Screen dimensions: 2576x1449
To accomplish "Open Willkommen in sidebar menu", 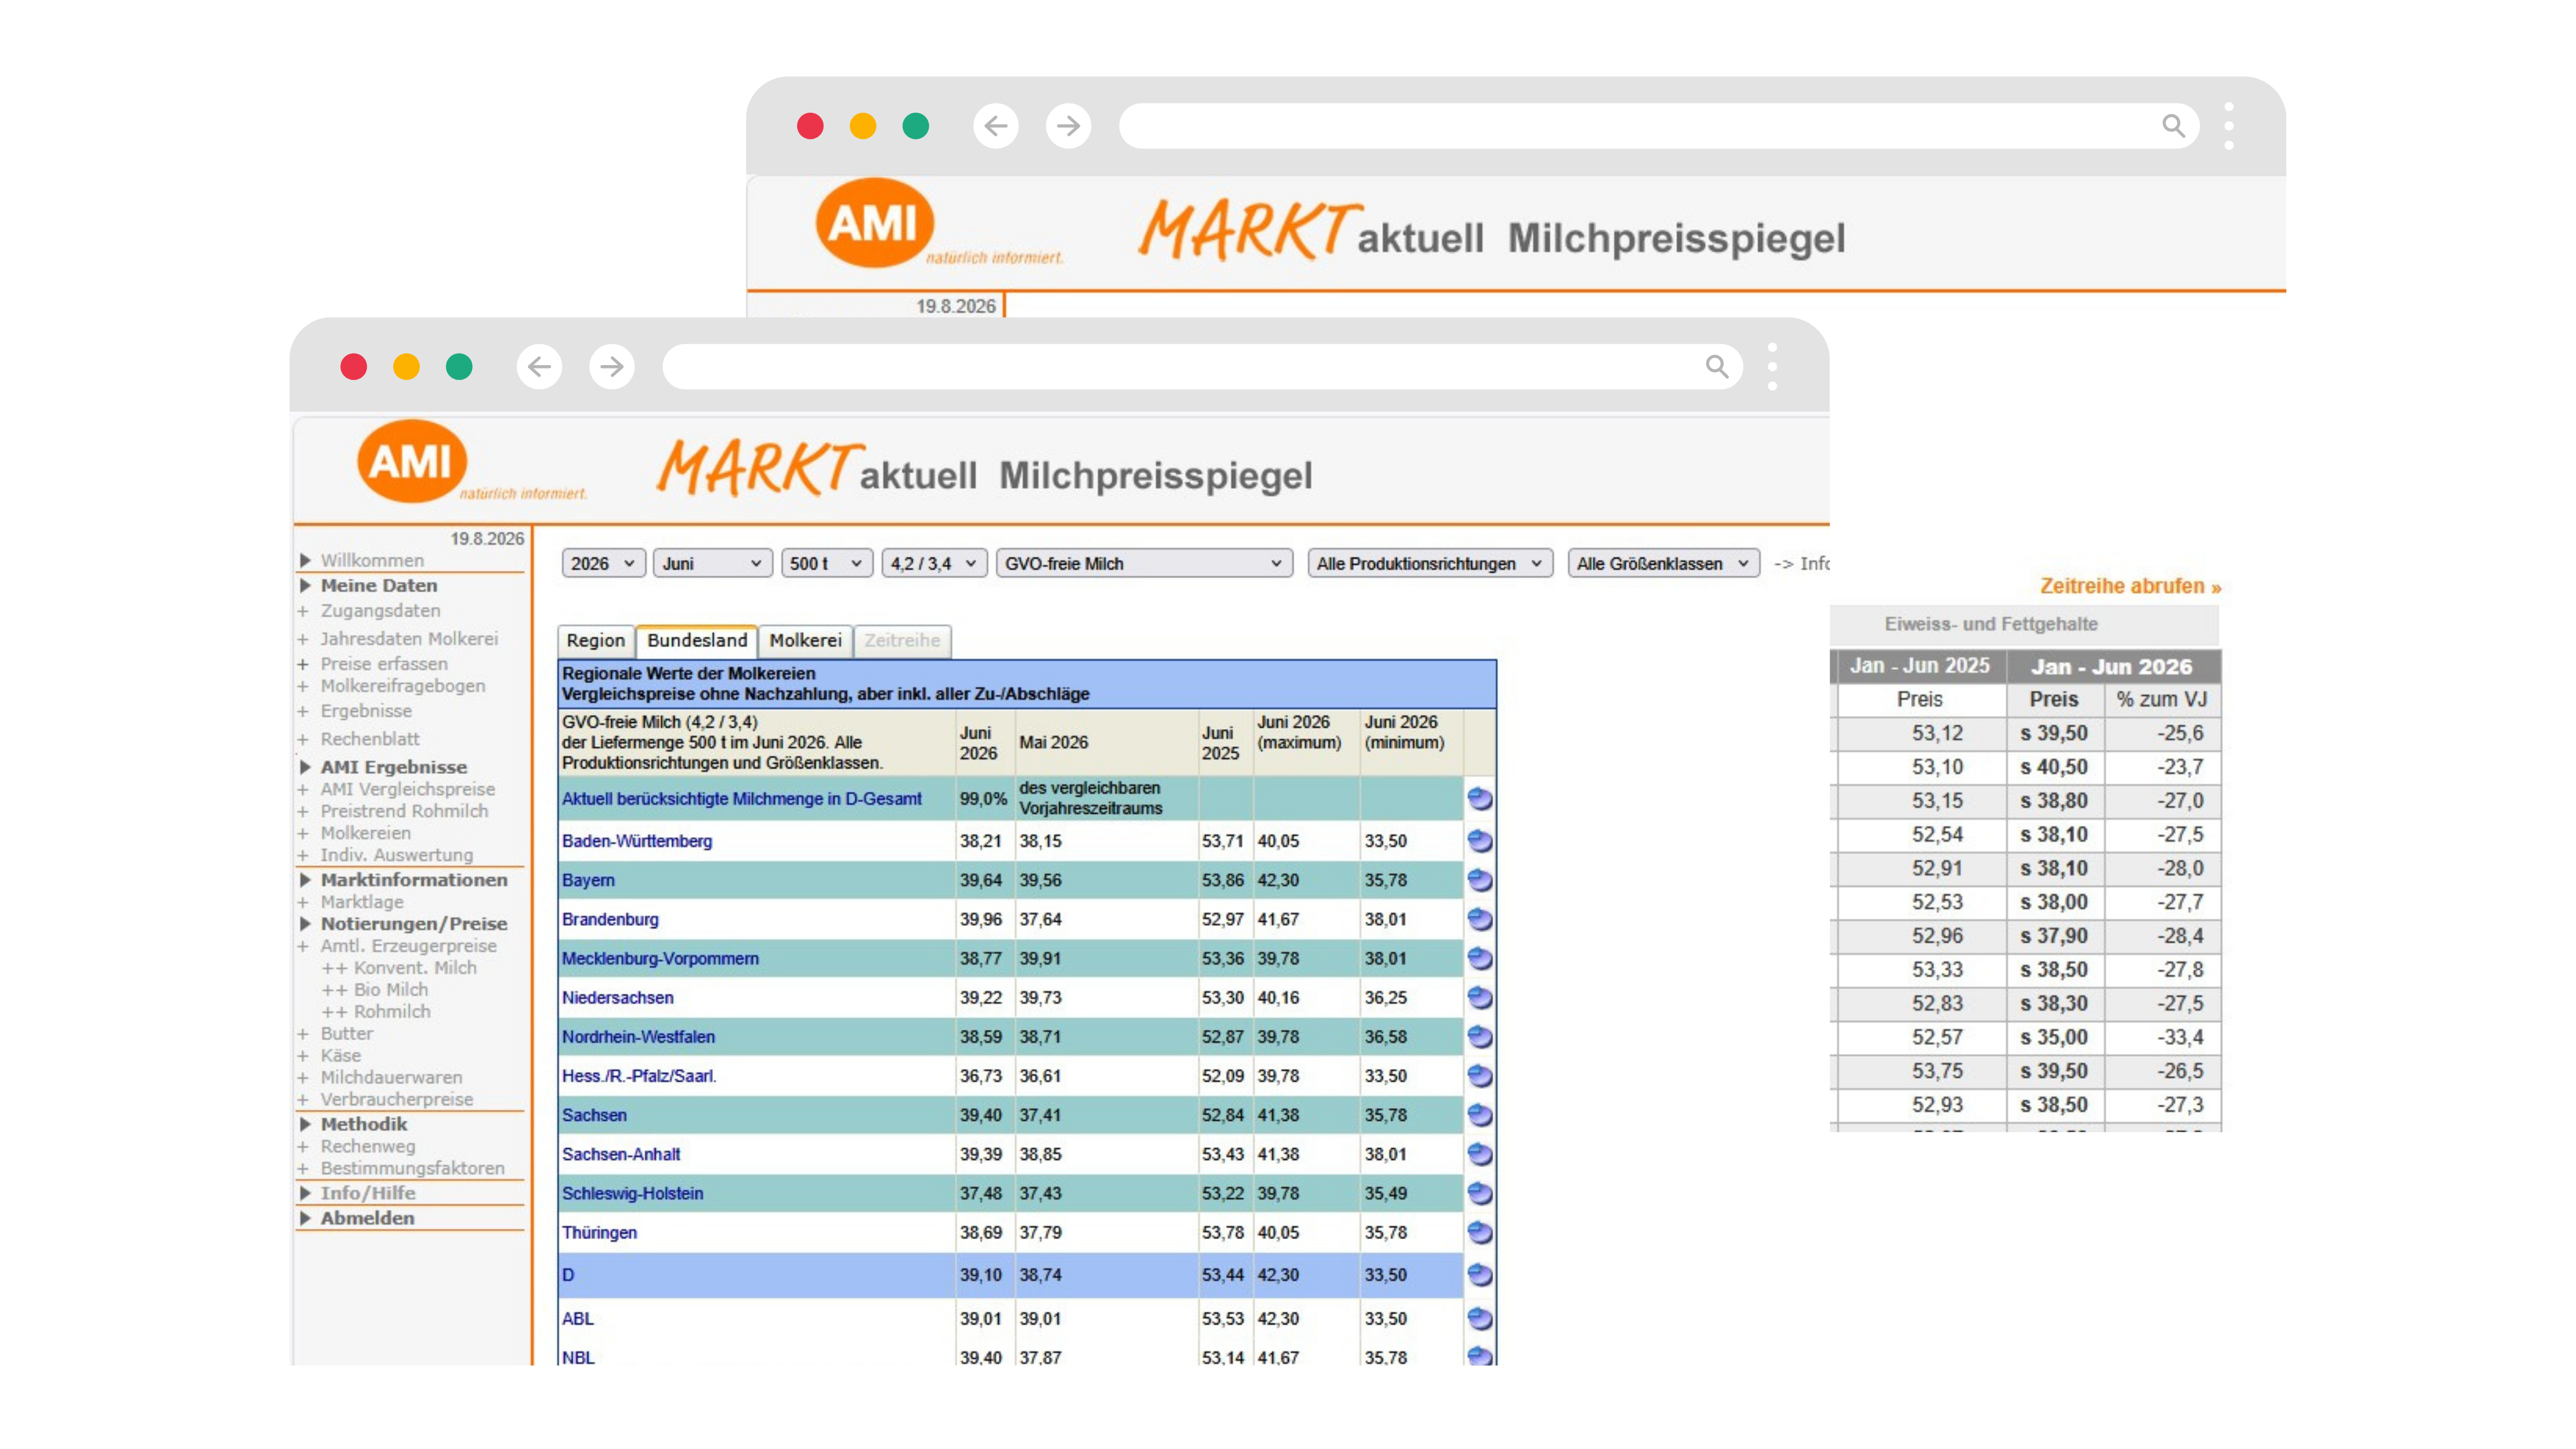I will pos(372,561).
